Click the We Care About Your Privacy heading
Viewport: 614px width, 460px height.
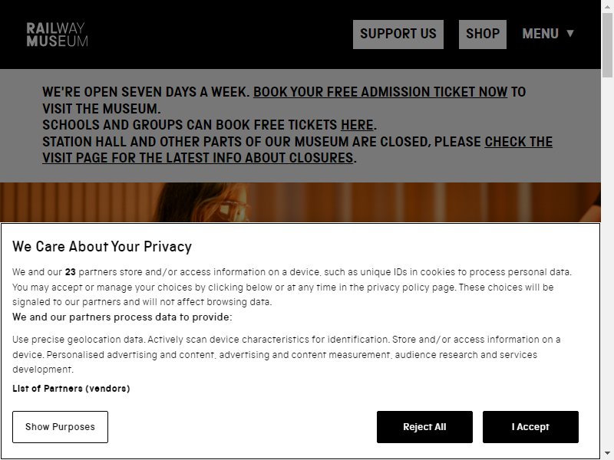point(102,246)
